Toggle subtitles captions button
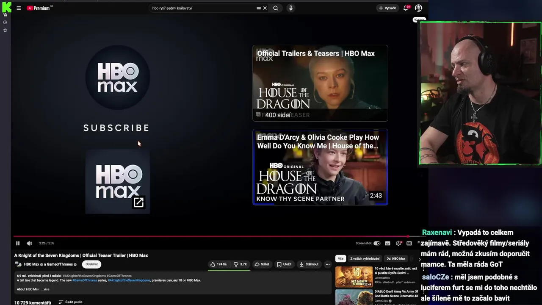This screenshot has height=305, width=542. (x=387, y=243)
